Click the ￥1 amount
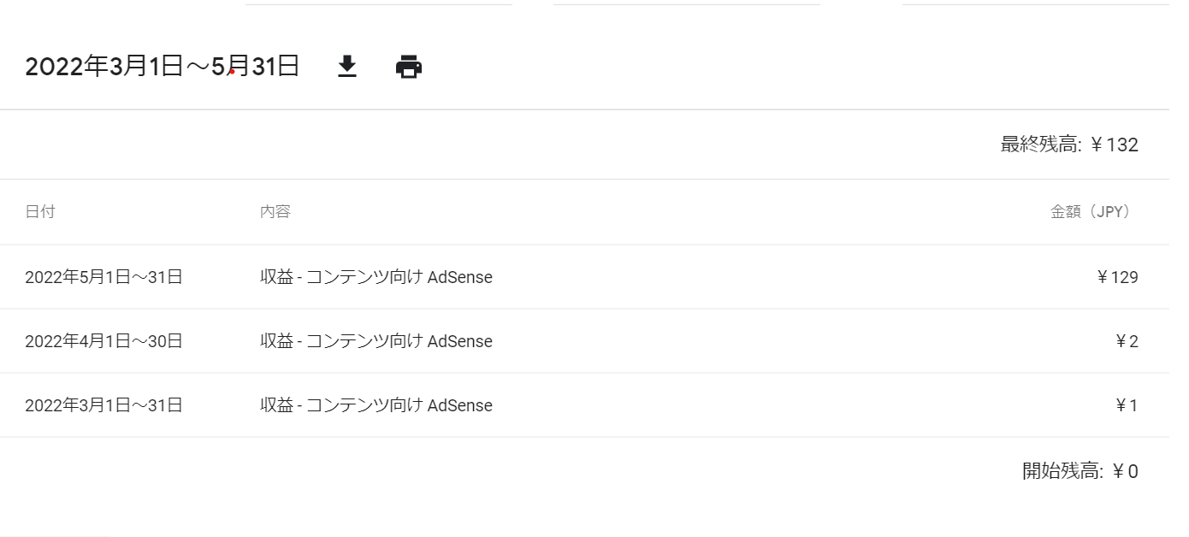The width and height of the screenshot is (1189, 537). [x=1127, y=405]
